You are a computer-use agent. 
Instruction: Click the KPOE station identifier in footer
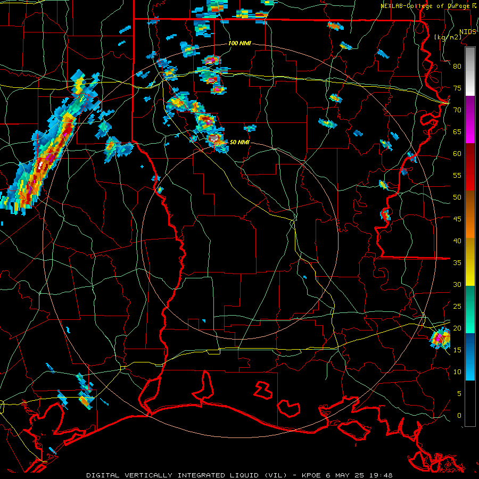pos(311,475)
